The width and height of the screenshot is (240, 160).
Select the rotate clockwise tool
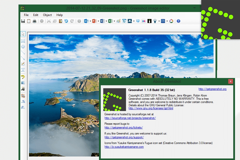23,101
